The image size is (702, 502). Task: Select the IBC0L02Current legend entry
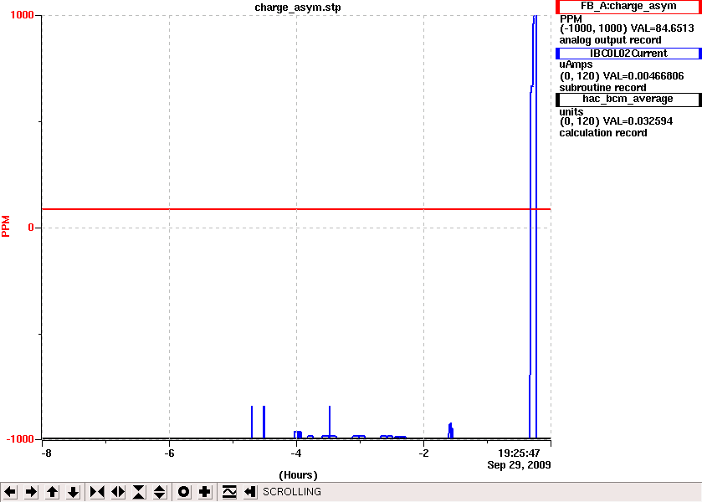point(628,54)
